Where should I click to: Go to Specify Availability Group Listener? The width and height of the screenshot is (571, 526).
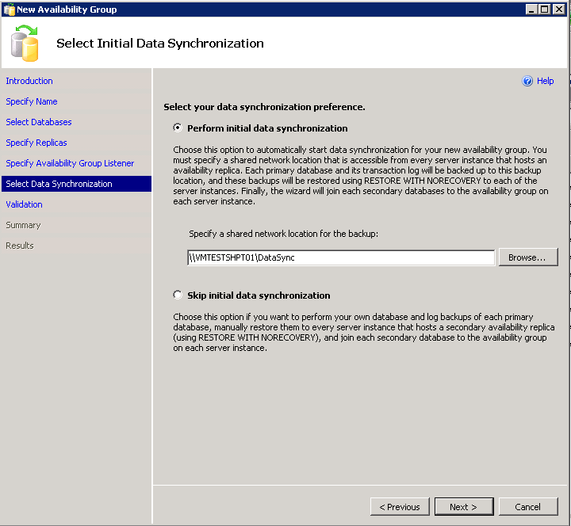[70, 163]
